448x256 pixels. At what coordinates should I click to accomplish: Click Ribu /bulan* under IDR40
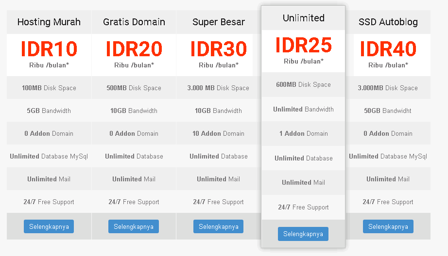pos(388,65)
